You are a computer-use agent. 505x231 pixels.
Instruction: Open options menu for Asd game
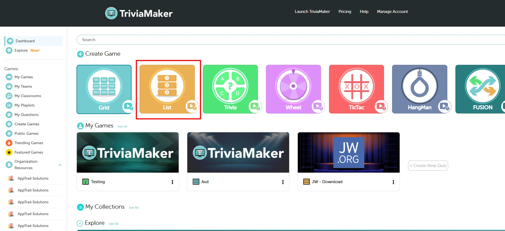click(283, 182)
